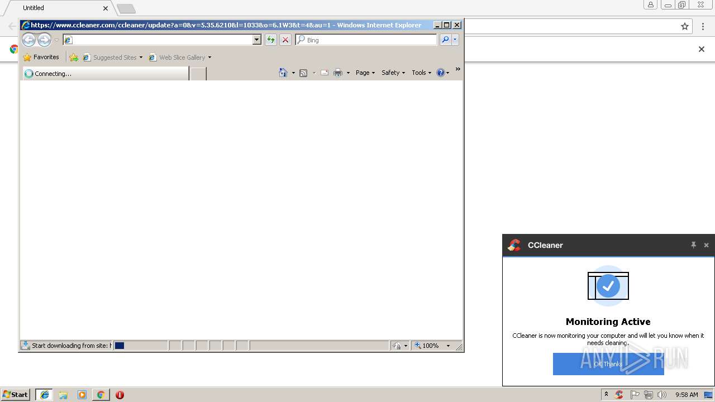The image size is (715, 402).
Task: Open the volume speaker tray icon
Action: pos(662,395)
